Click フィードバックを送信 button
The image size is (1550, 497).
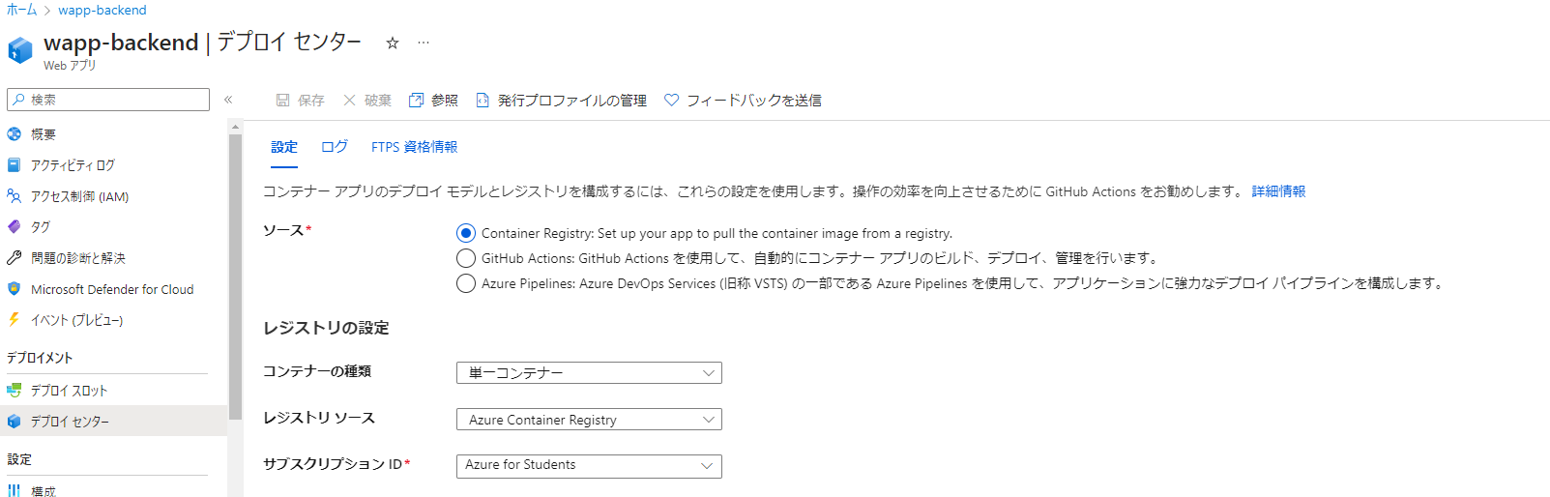click(743, 101)
